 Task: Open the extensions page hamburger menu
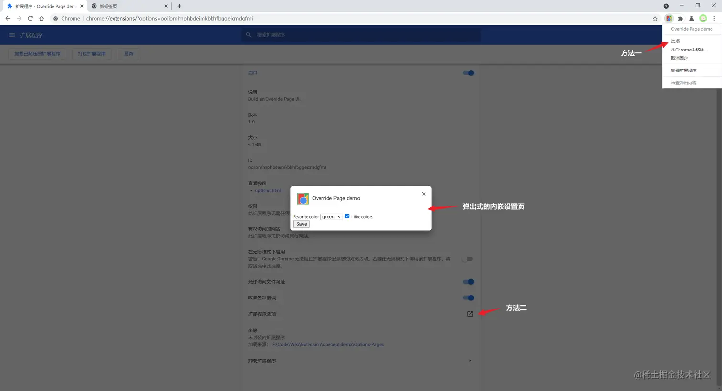[x=11, y=34]
